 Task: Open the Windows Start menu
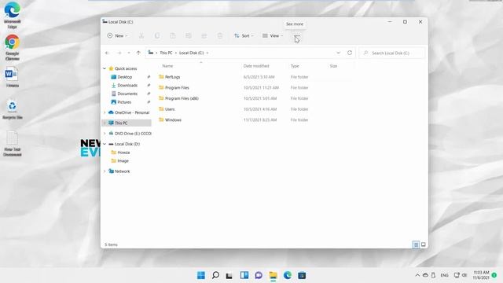[x=201, y=275]
